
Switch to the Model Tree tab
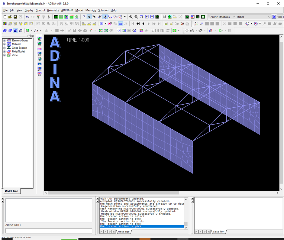click(x=11, y=191)
